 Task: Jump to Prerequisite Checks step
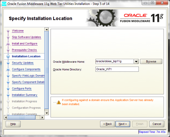click(x=24, y=50)
